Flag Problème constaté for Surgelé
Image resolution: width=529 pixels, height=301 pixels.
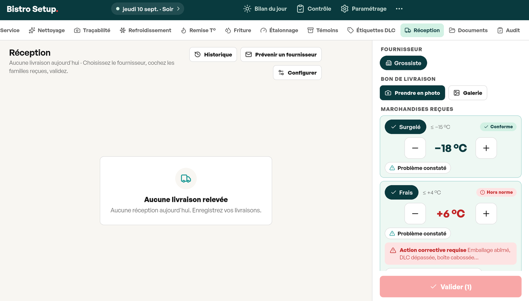click(x=418, y=168)
